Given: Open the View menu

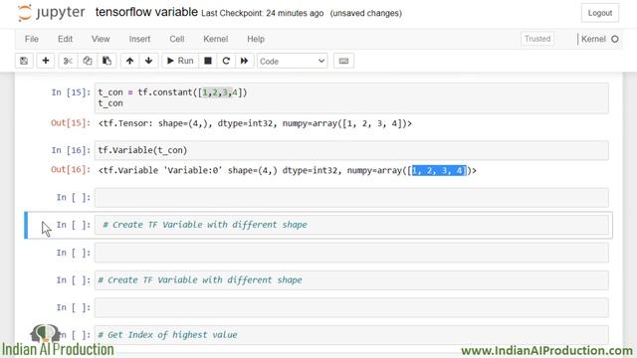Looking at the screenshot, I should coord(101,39).
